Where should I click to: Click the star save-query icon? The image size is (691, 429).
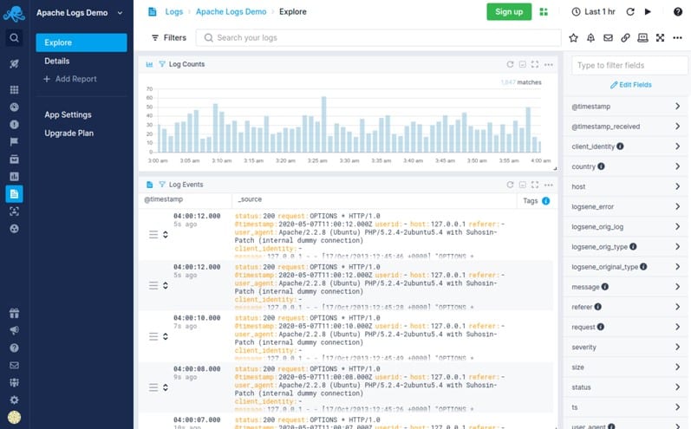(x=573, y=38)
